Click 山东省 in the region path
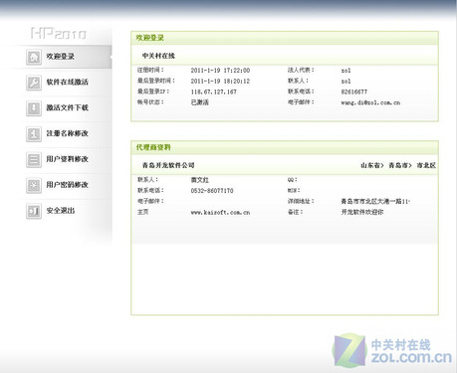The image size is (457, 373). click(371, 165)
